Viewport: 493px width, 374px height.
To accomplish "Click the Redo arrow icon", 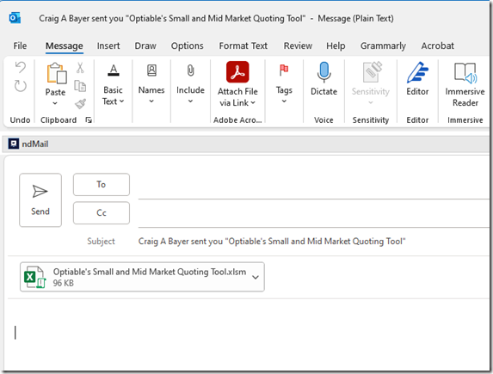I will tap(21, 86).
